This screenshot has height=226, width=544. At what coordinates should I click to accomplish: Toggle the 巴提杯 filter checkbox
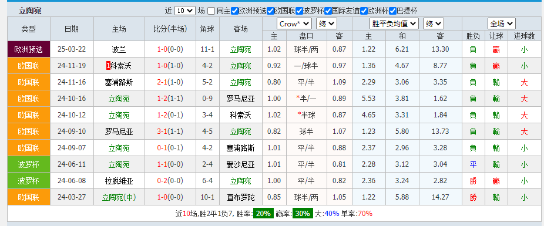coord(393,11)
